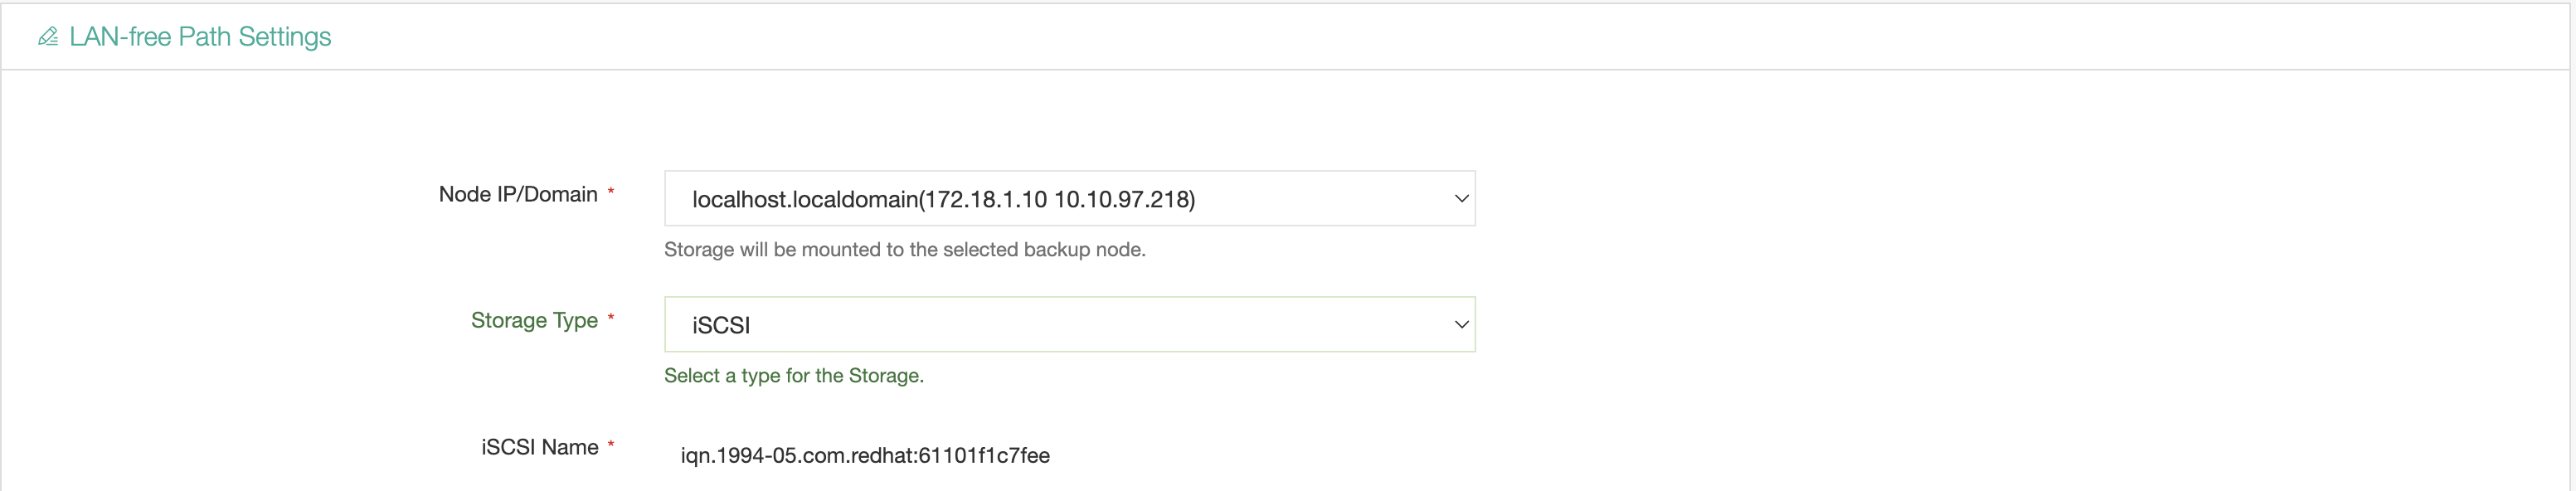Click the LAN-free Path Settings panel bar

pos(1288,36)
